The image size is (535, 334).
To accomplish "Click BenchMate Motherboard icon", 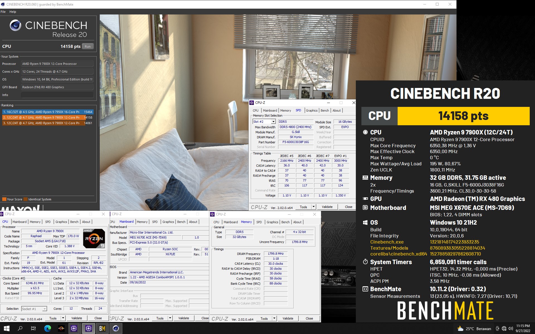I will [x=365, y=208].
